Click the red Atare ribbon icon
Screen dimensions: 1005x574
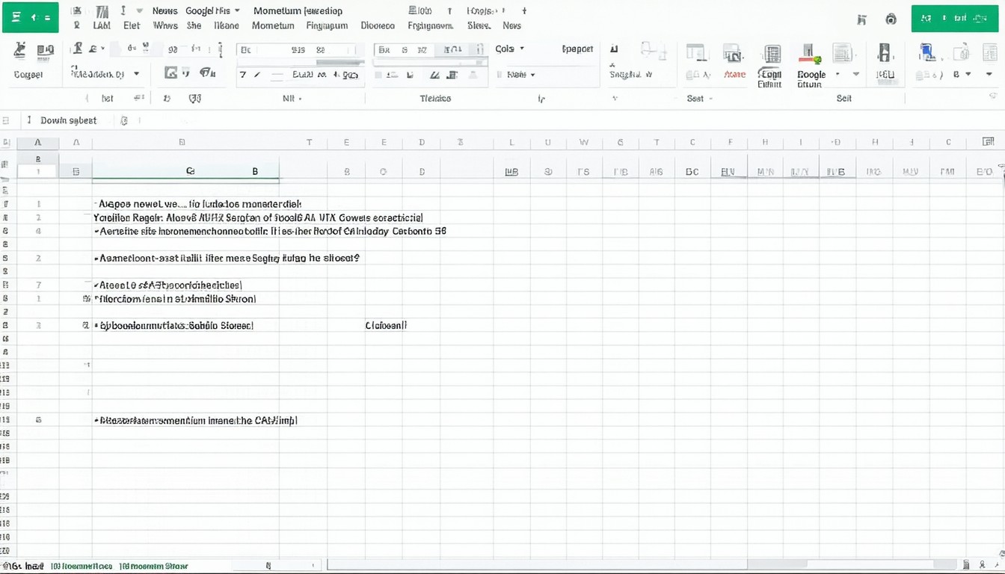point(733,54)
